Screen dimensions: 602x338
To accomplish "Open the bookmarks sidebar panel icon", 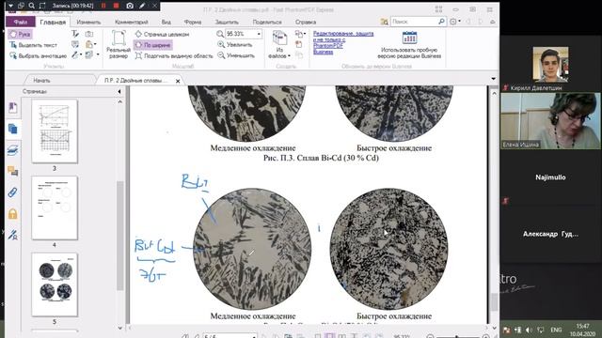I will point(12,108).
